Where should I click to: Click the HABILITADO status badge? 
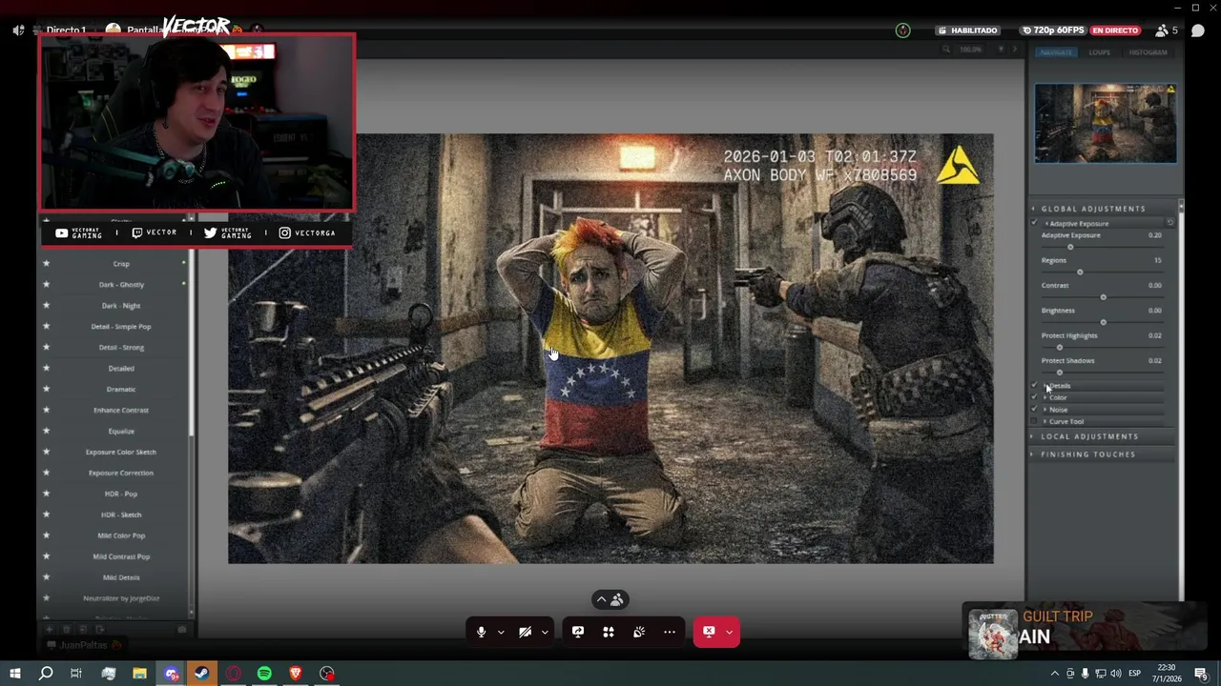(x=967, y=30)
